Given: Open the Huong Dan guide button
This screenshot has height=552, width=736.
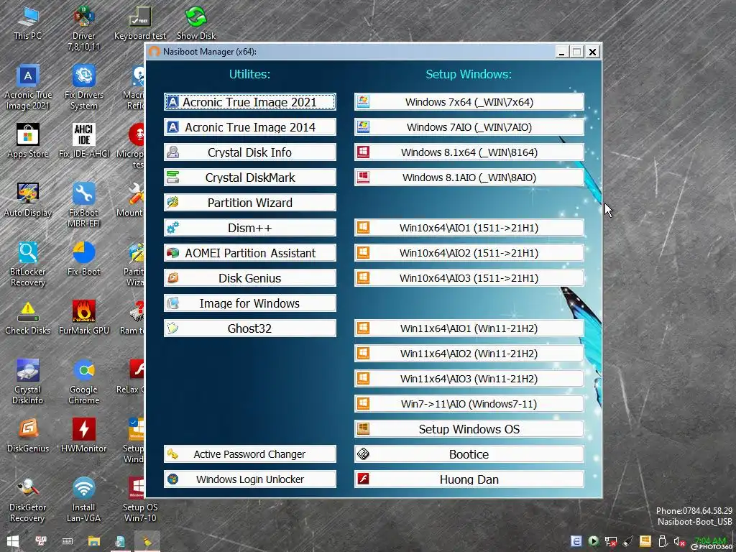Looking at the screenshot, I should tap(469, 479).
